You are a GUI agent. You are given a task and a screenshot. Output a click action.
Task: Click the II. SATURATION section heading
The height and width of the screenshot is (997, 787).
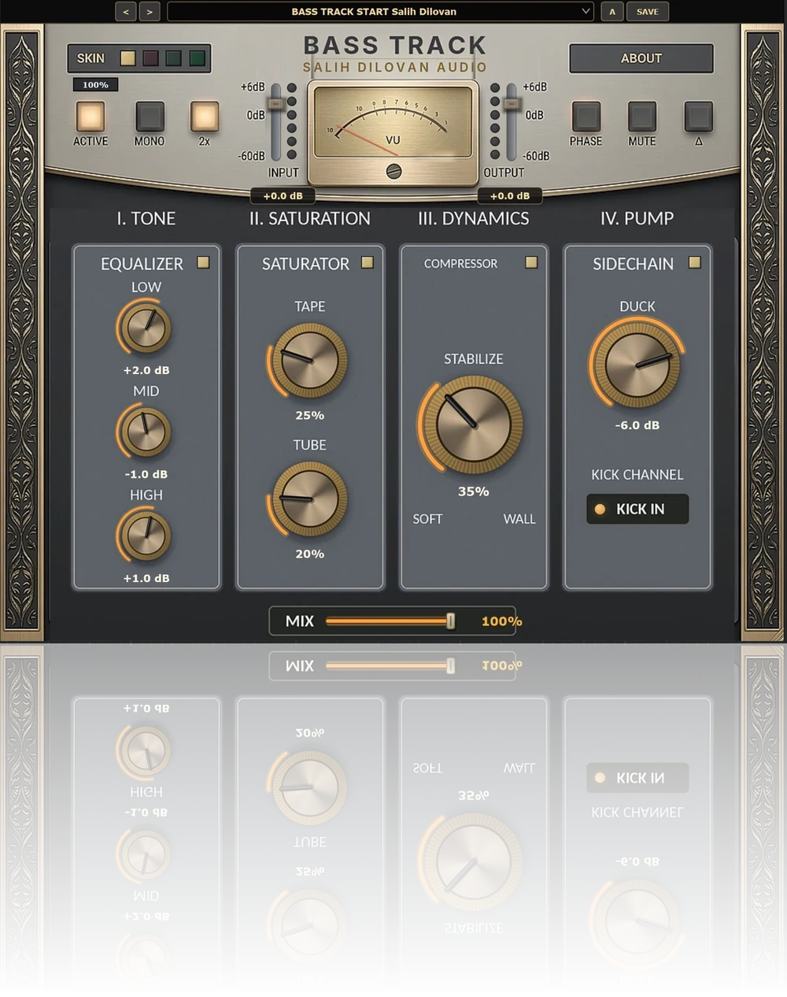309,218
